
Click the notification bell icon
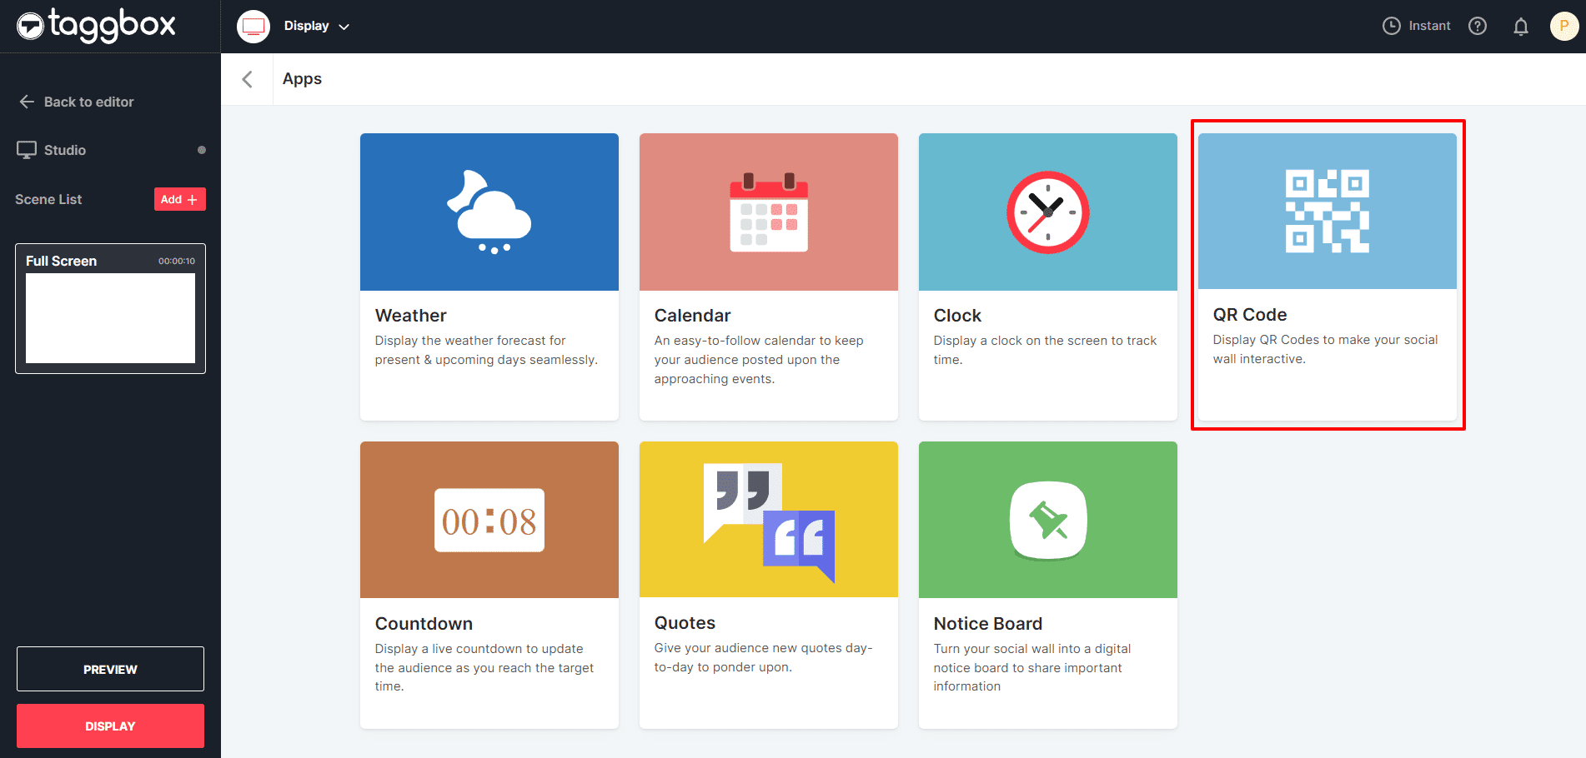click(1520, 27)
